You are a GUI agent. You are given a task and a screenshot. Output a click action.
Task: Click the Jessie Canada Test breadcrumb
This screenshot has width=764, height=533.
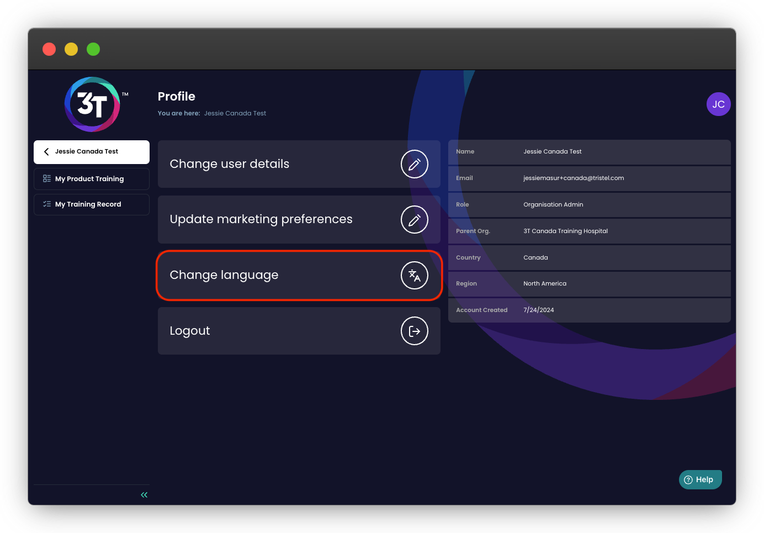pyautogui.click(x=235, y=113)
